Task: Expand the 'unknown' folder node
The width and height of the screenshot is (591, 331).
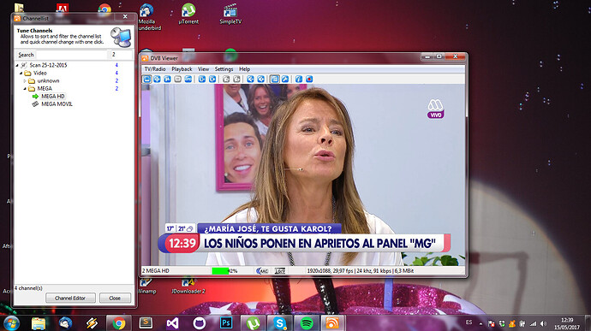Action: point(25,81)
